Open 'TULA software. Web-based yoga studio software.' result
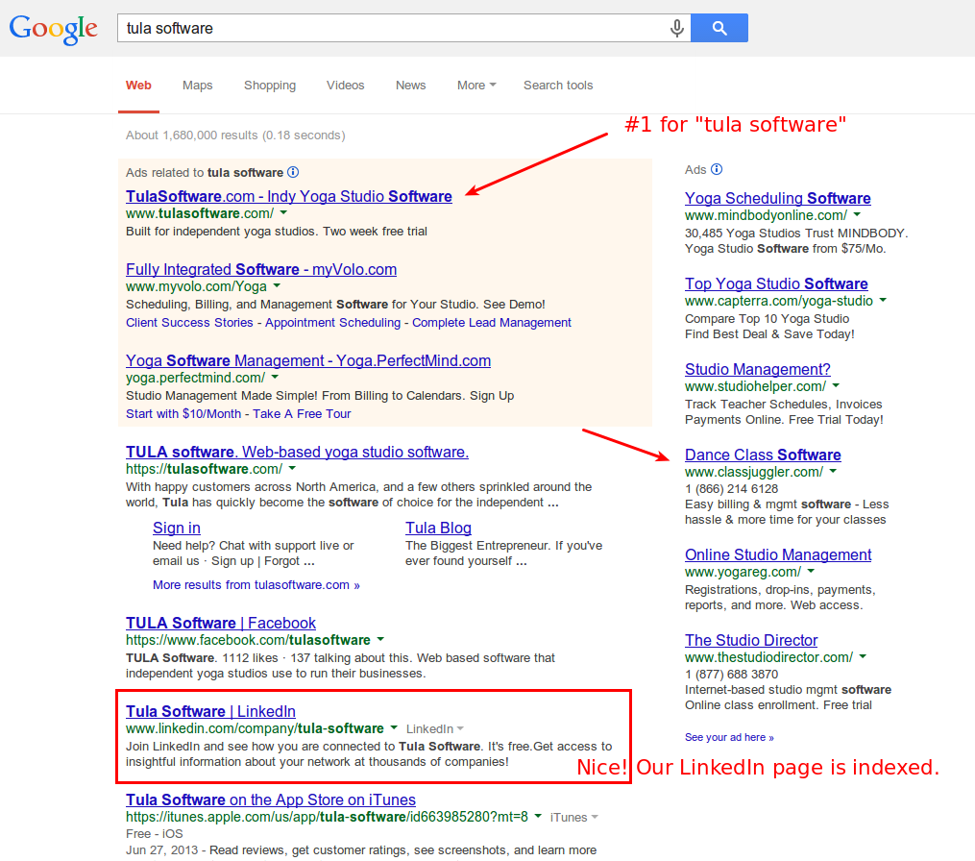 tap(297, 453)
